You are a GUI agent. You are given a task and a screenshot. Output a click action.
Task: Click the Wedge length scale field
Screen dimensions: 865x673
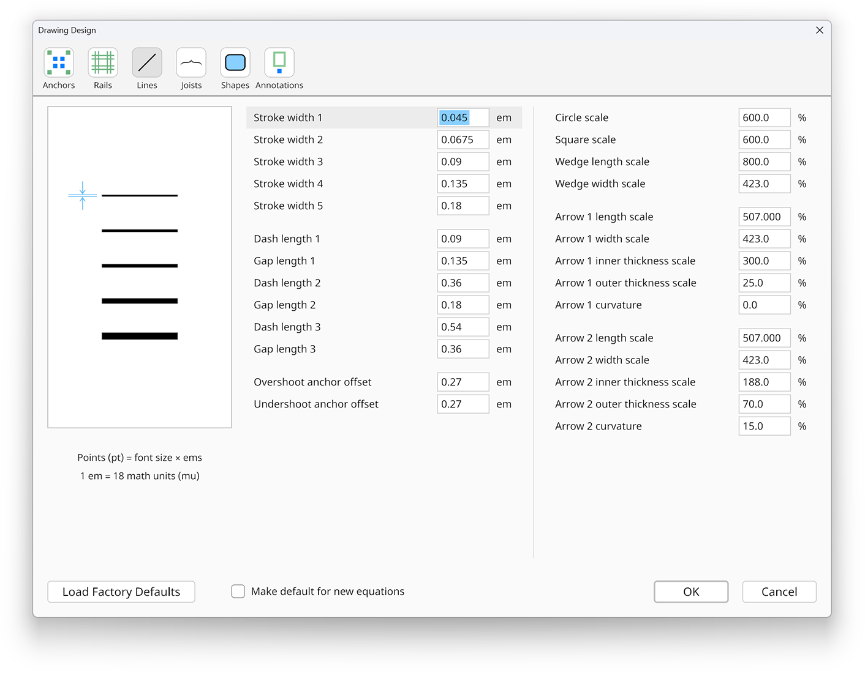[764, 162]
